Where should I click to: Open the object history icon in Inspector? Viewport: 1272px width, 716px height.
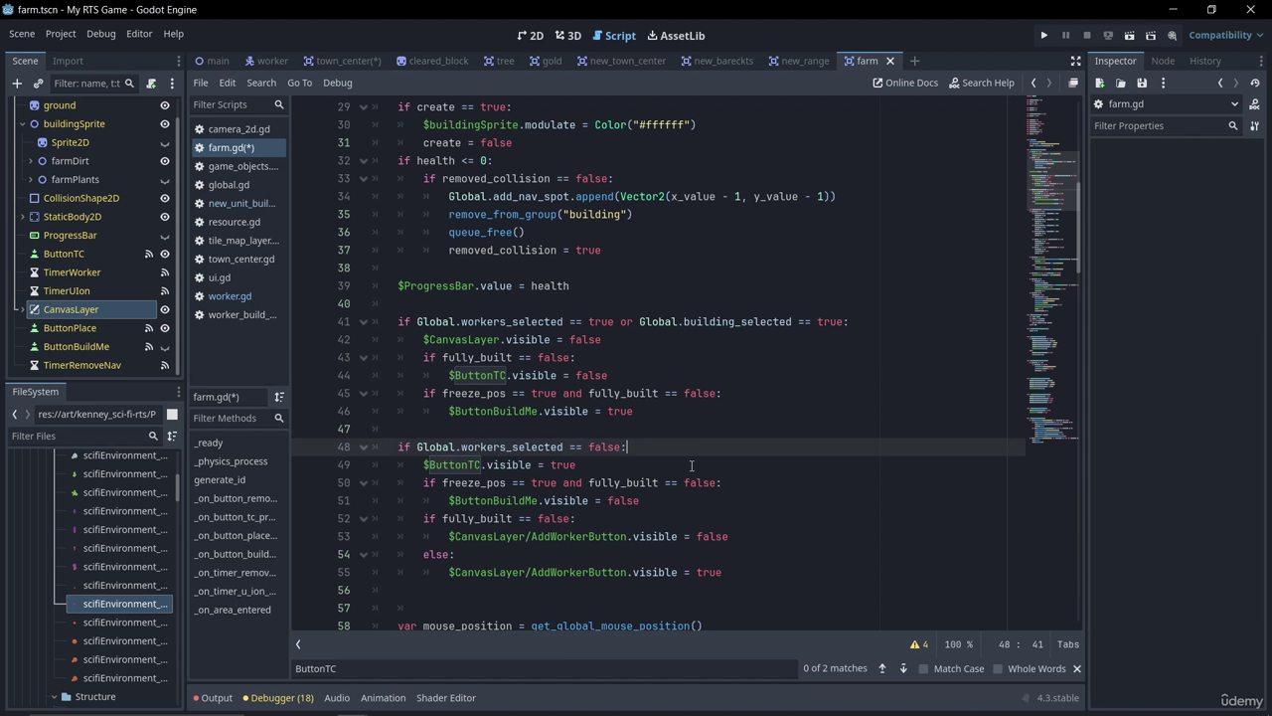click(x=1255, y=84)
